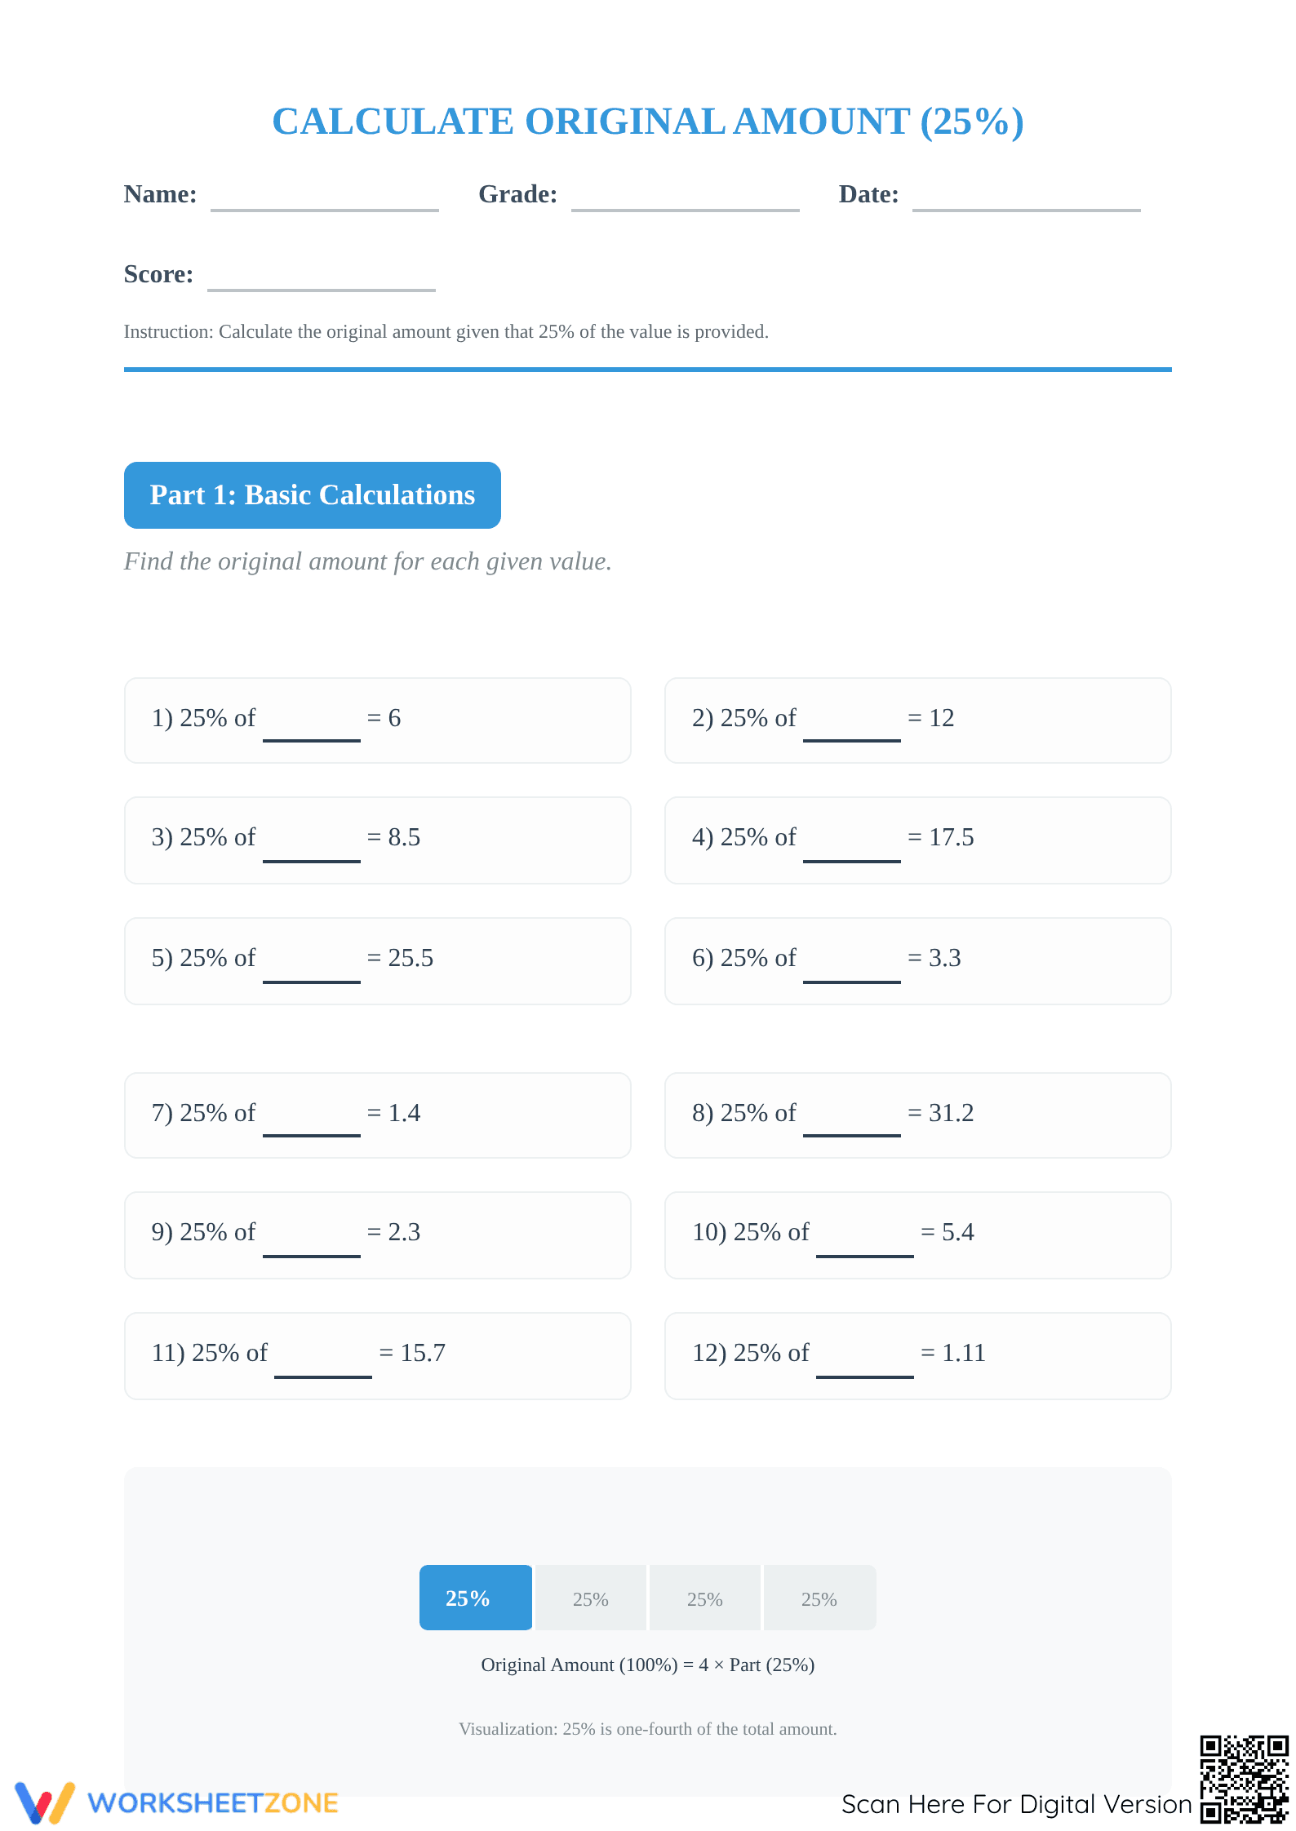Click the WORKSHEETZONE brand text
The width and height of the screenshot is (1296, 1831).
click(213, 1803)
